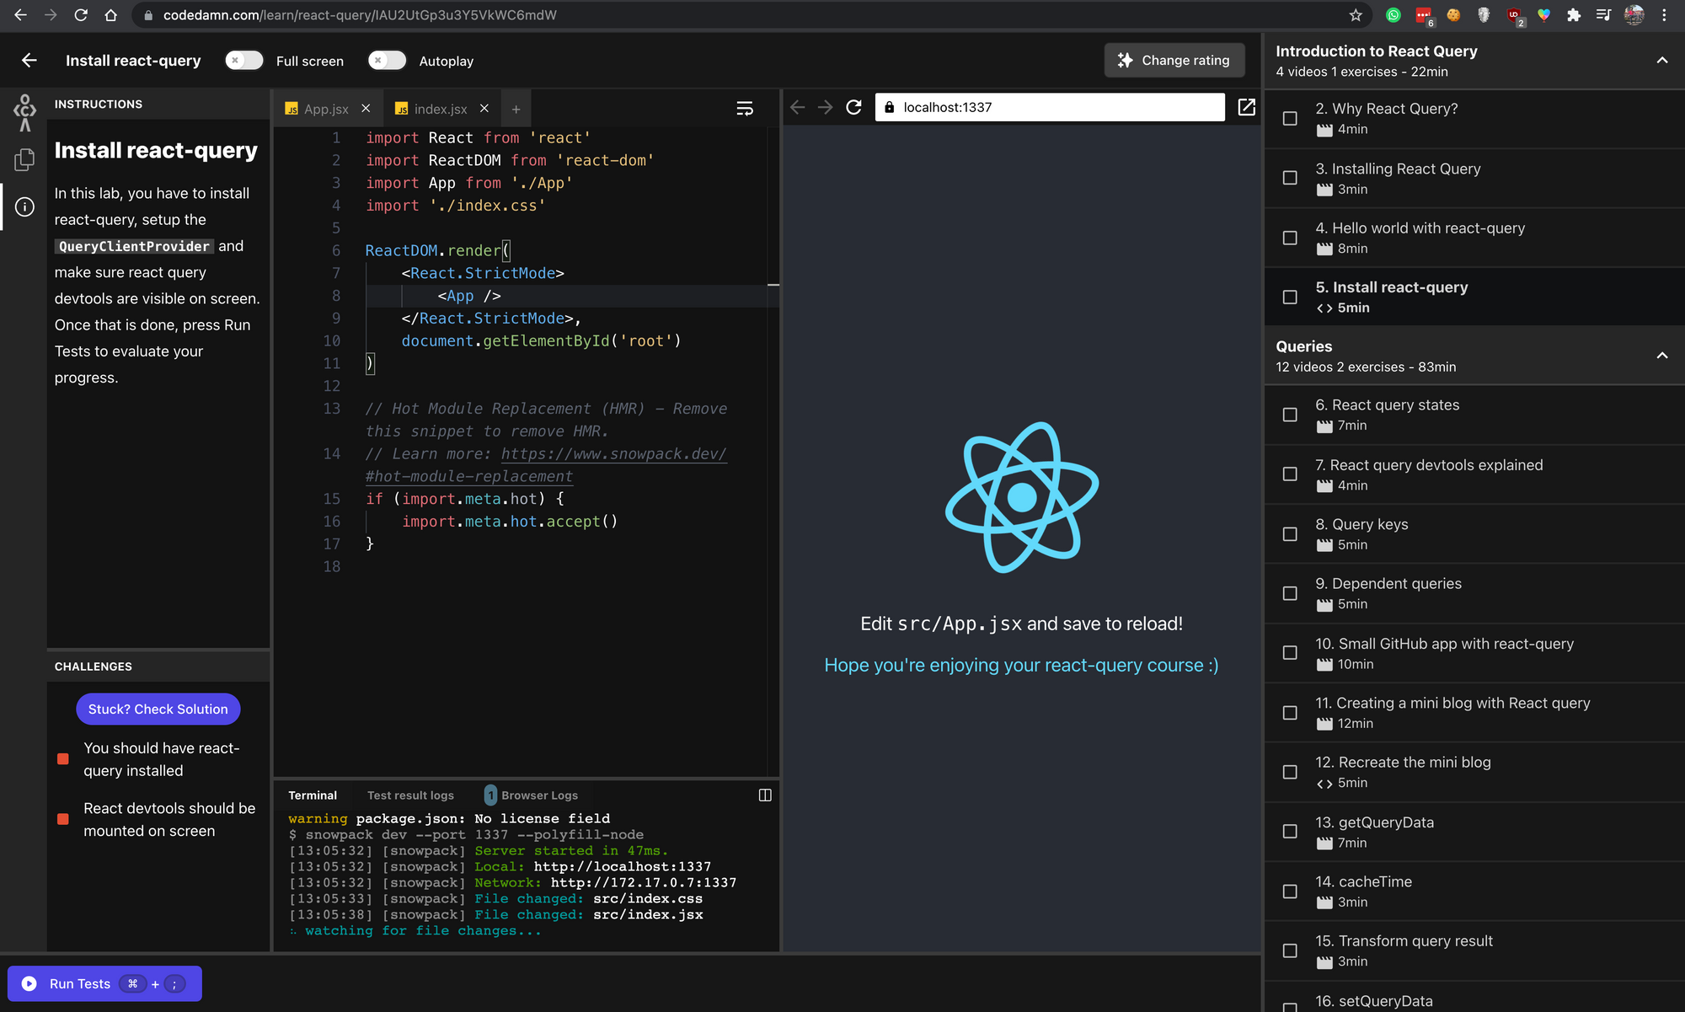Click Stuck? Check Solution button

(x=158, y=709)
